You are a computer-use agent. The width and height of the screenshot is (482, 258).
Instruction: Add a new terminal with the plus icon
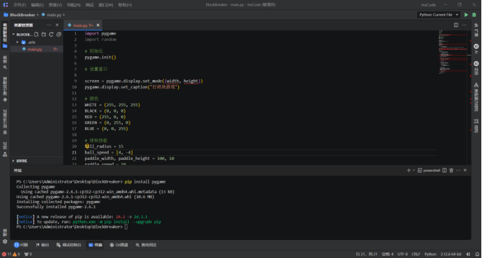tap(409, 170)
